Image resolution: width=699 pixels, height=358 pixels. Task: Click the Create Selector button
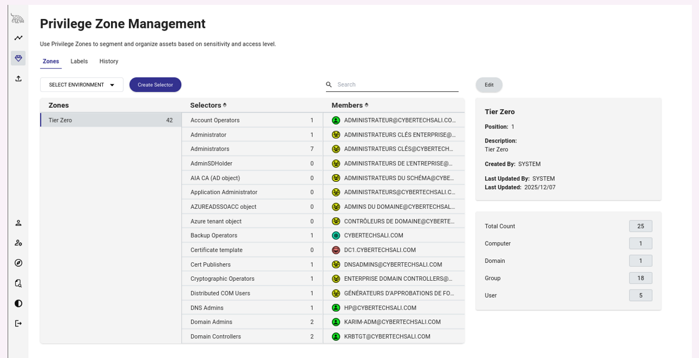(x=155, y=85)
